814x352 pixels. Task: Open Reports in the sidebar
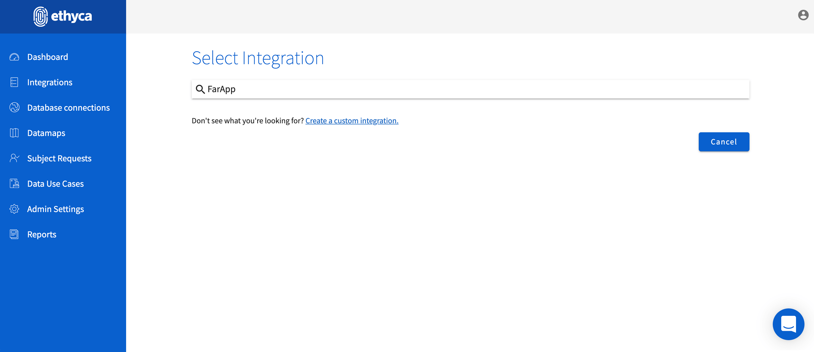tap(42, 234)
